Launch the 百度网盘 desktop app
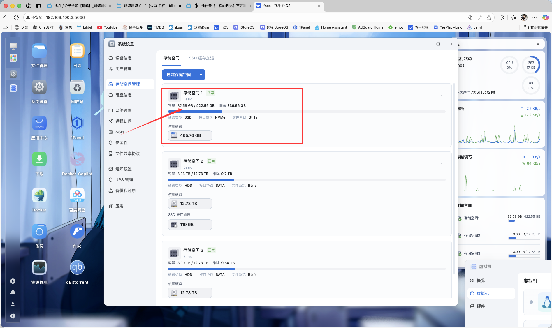This screenshot has height=328, width=552. pos(77,195)
